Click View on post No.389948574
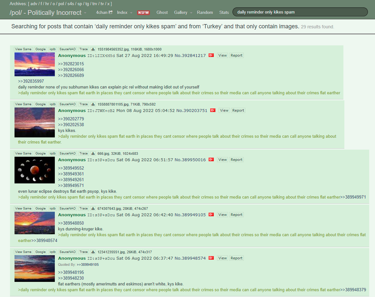Viewport: 375px width, 297px height. click(222, 258)
